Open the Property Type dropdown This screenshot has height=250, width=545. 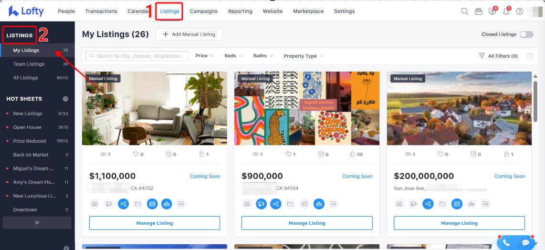click(x=304, y=56)
